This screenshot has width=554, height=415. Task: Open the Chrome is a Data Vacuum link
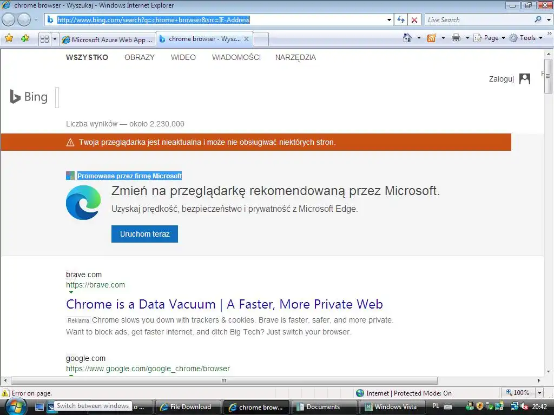(225, 304)
